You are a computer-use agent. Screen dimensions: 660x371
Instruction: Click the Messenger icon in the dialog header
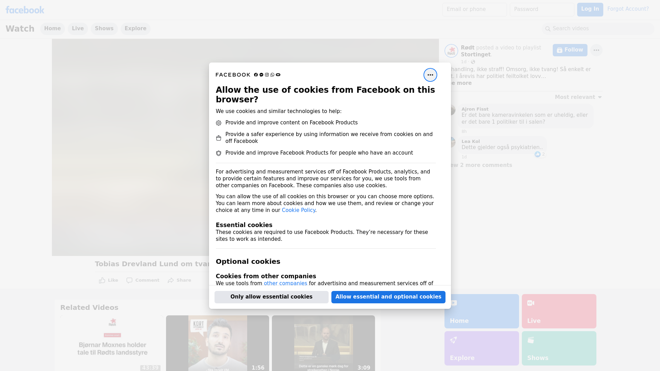(261, 75)
